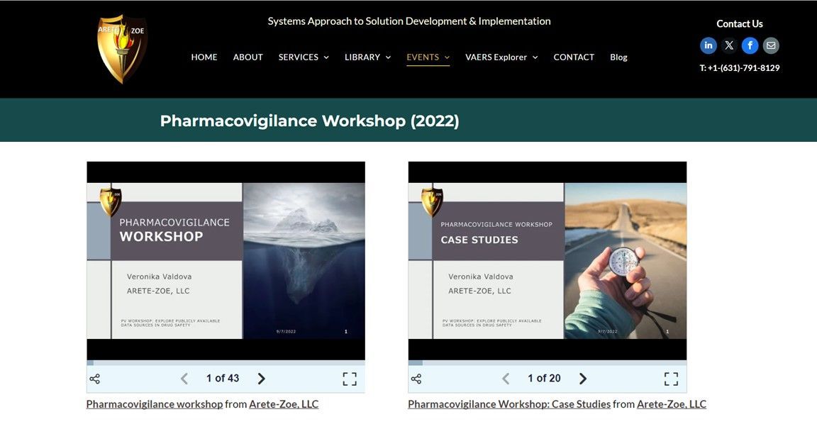Screen dimensions: 817x429
Task: Click Arete-Zoe, LLC link under Case Studies
Action: tap(671, 403)
